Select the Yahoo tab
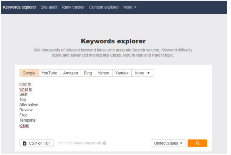The height and width of the screenshot is (155, 231). (103, 73)
